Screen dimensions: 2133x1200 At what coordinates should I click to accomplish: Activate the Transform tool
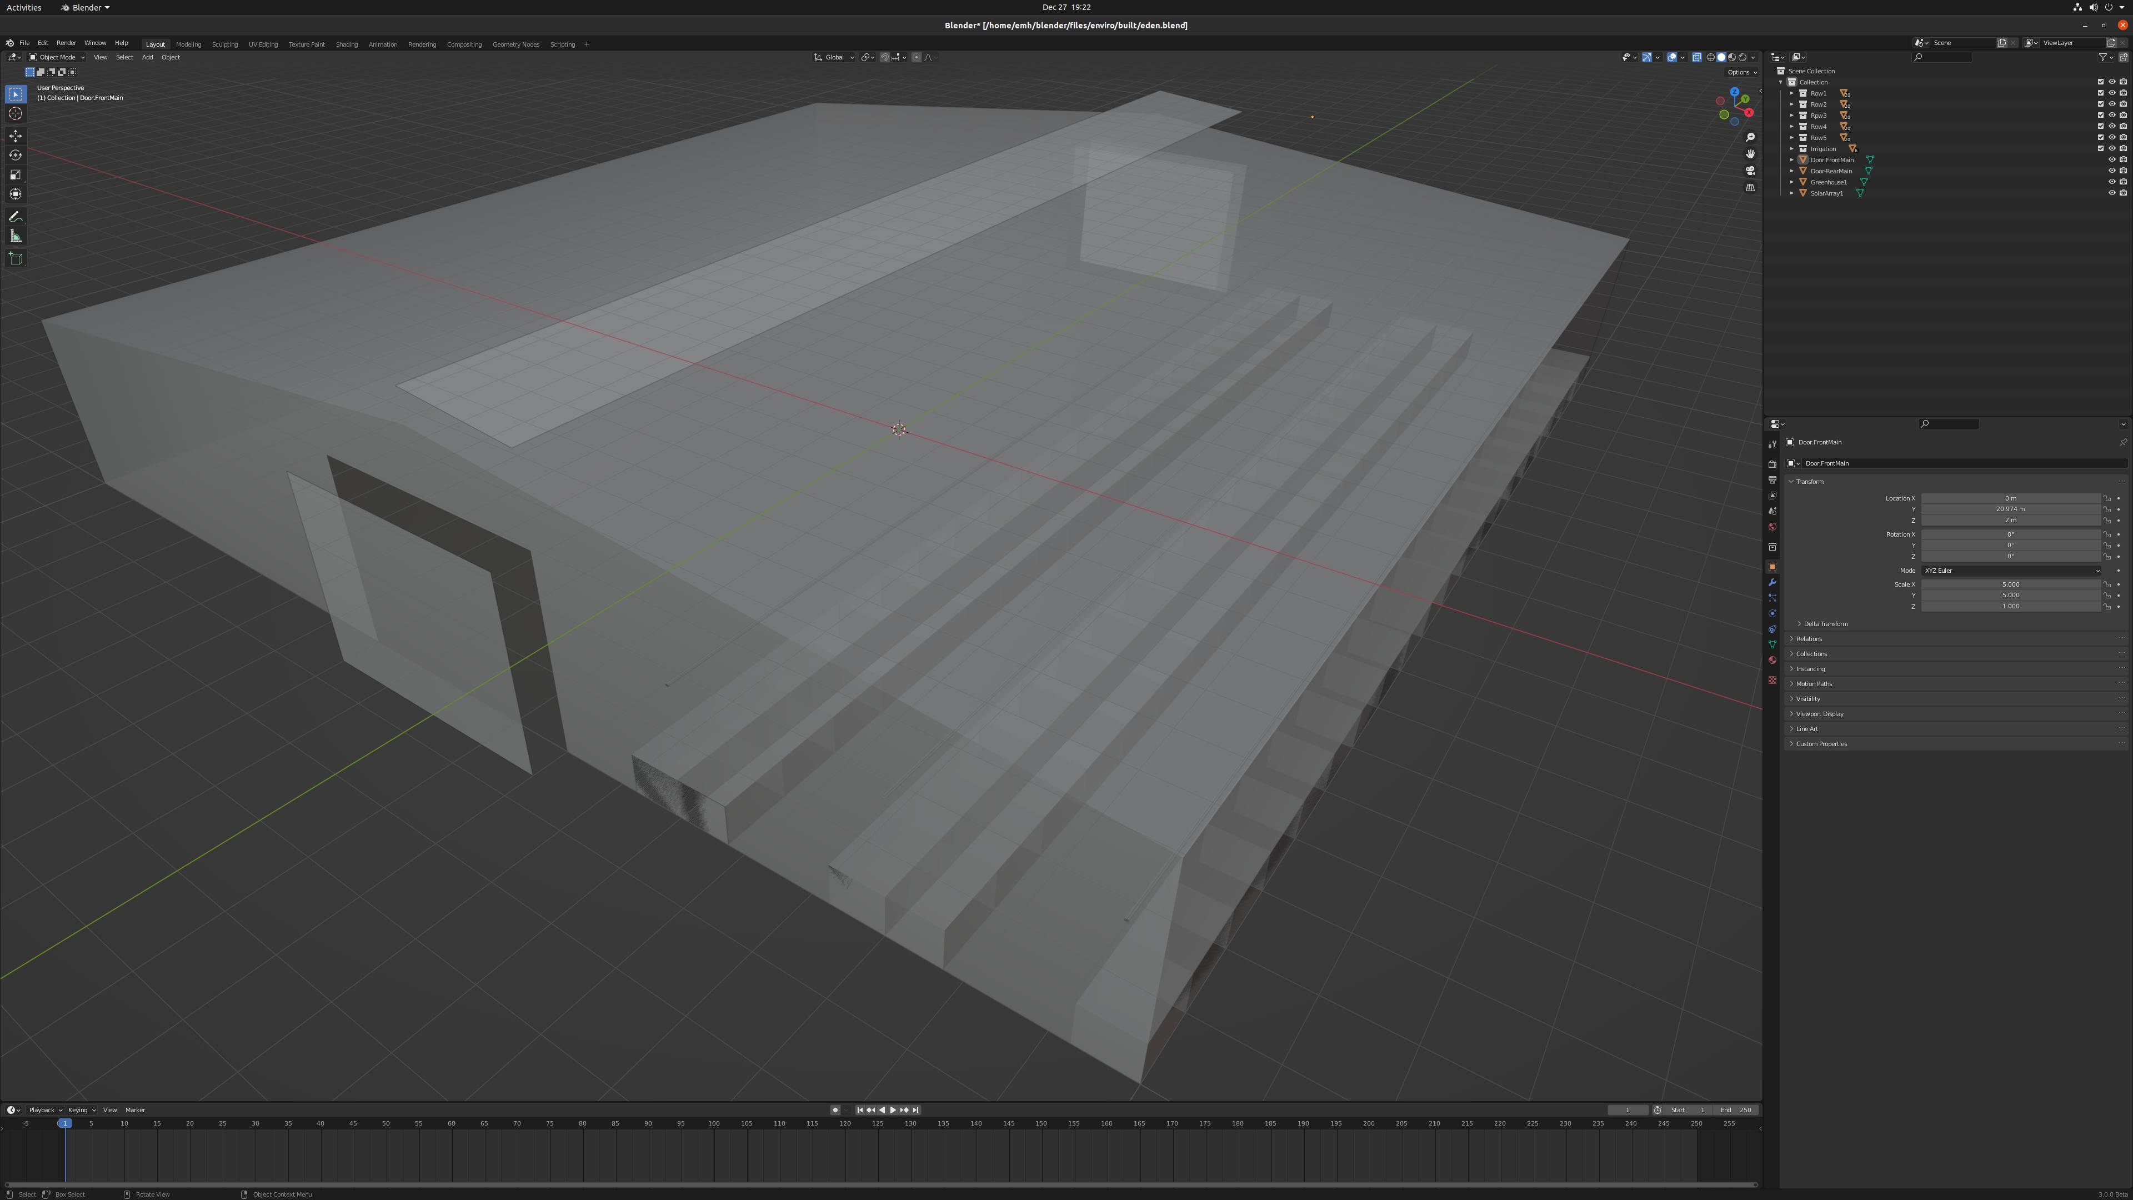16,194
